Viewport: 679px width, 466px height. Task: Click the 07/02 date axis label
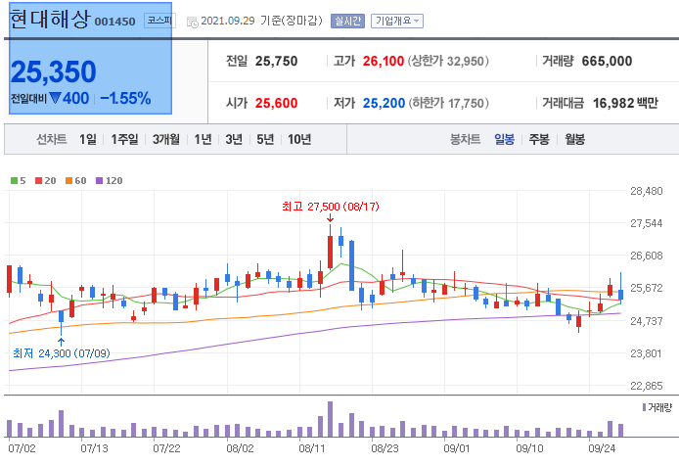(x=22, y=448)
